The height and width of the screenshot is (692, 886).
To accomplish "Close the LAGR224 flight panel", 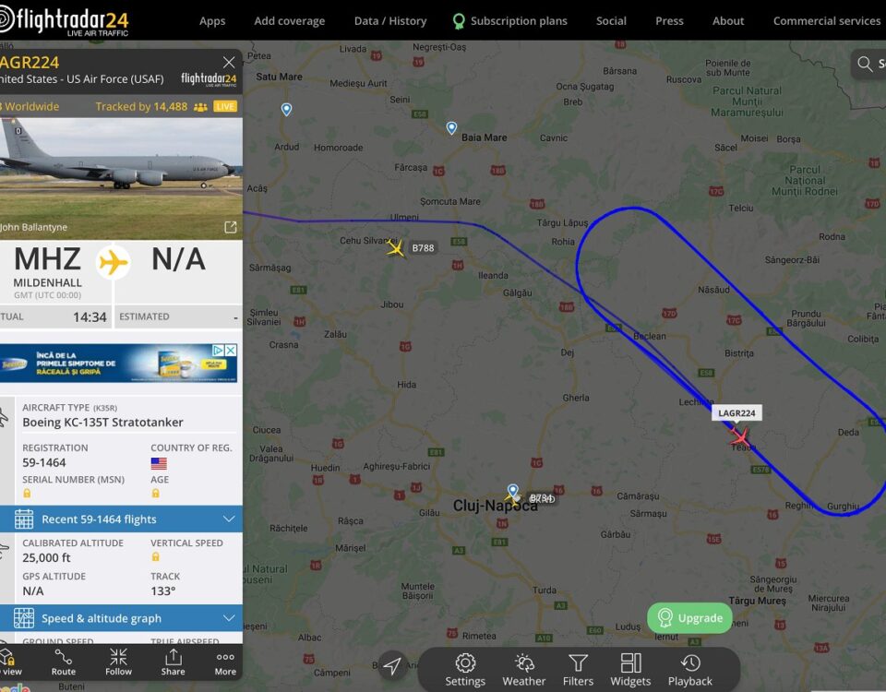I will [229, 62].
